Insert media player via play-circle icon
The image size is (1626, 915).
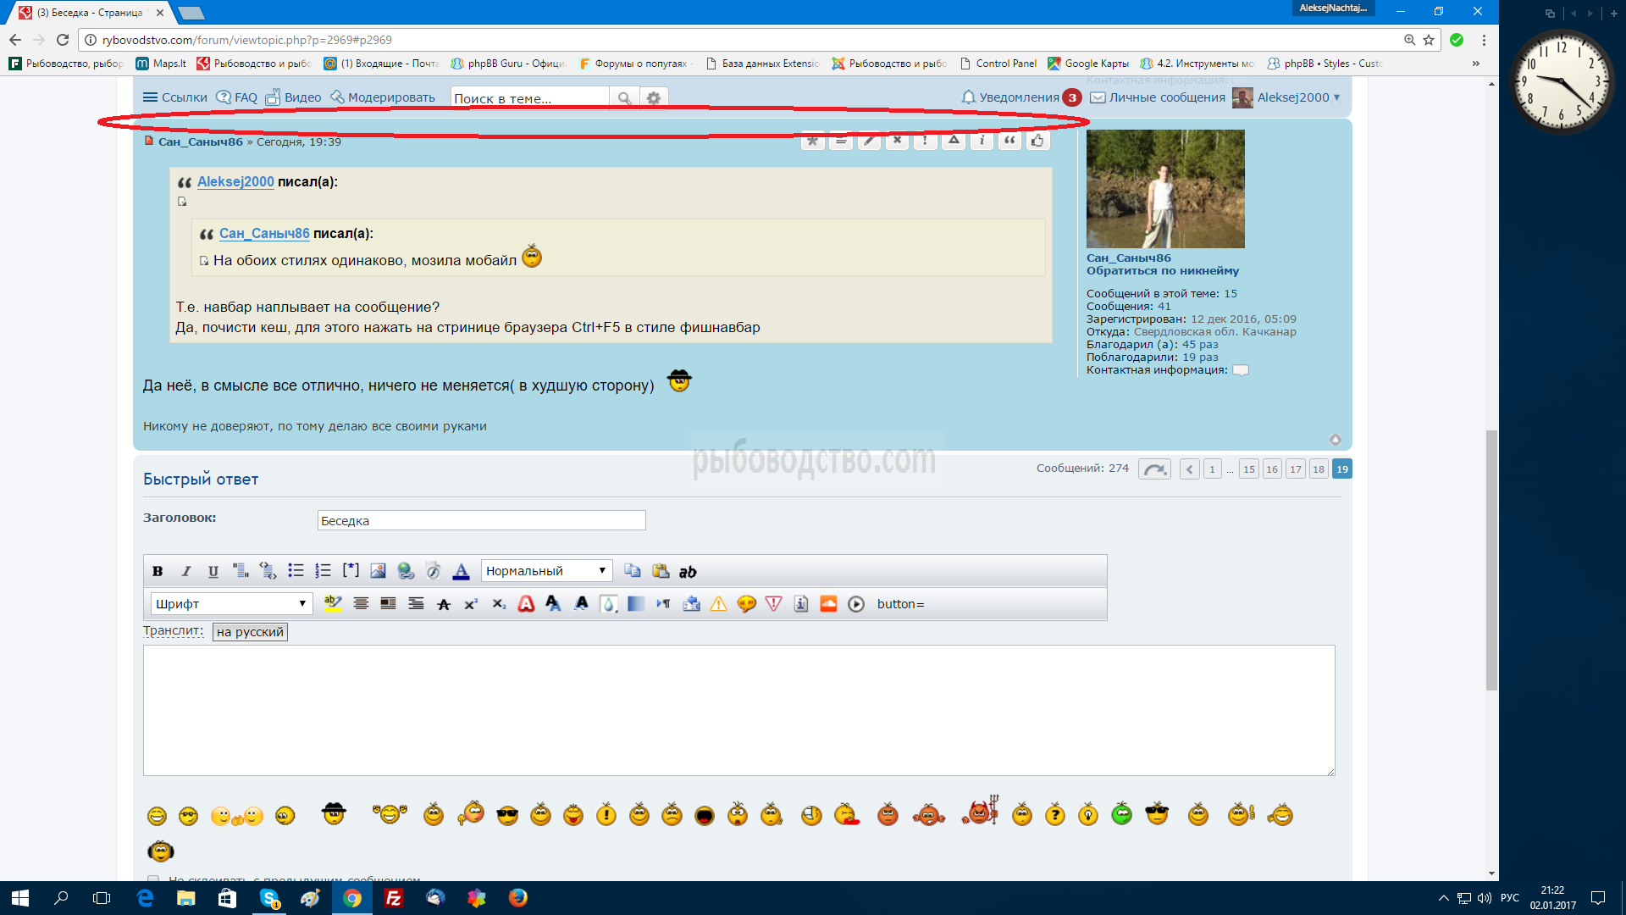tap(856, 604)
